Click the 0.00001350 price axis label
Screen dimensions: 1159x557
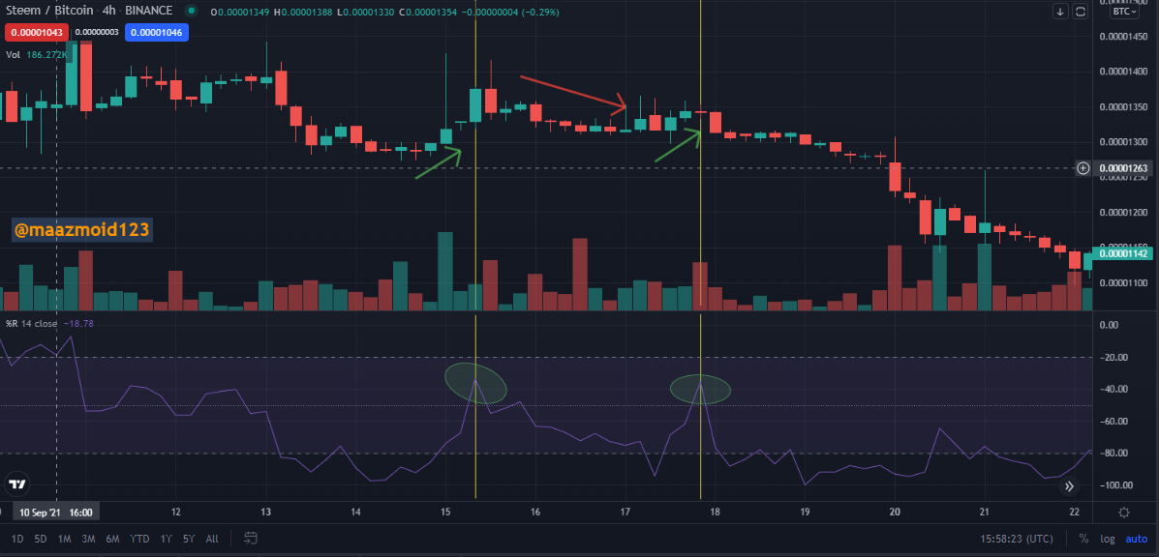[x=1123, y=107]
